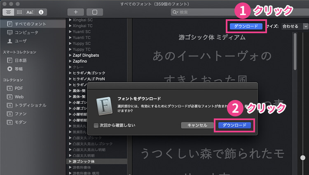Click the plus button to add fonts
Viewport: 309px width, 175px height.
coord(75,12)
